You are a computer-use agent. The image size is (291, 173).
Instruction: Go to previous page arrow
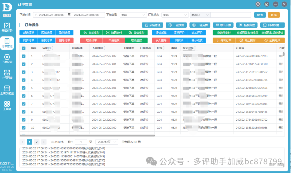click(x=22, y=142)
